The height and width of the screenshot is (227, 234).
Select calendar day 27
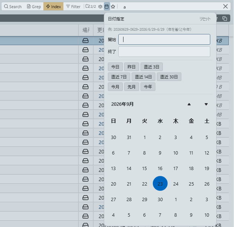tap(113, 200)
